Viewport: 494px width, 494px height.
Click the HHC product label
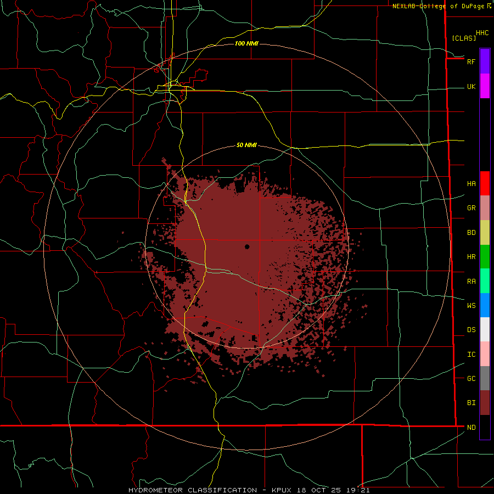point(482,33)
